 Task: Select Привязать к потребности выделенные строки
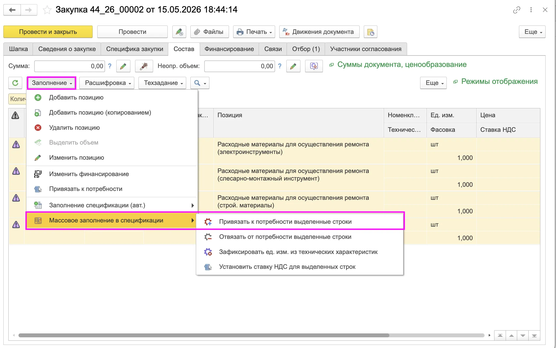click(x=300, y=222)
